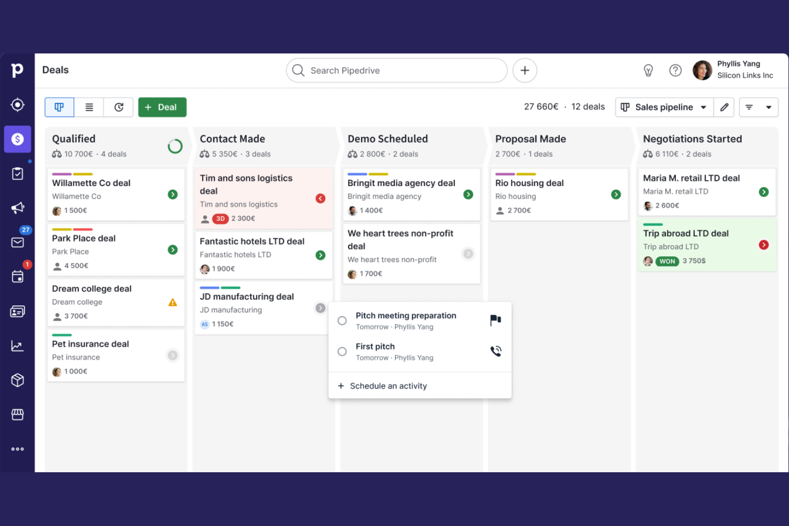This screenshot has height=526, width=789.
Task: Open the Products box icon in sidebar
Action: pos(18,380)
